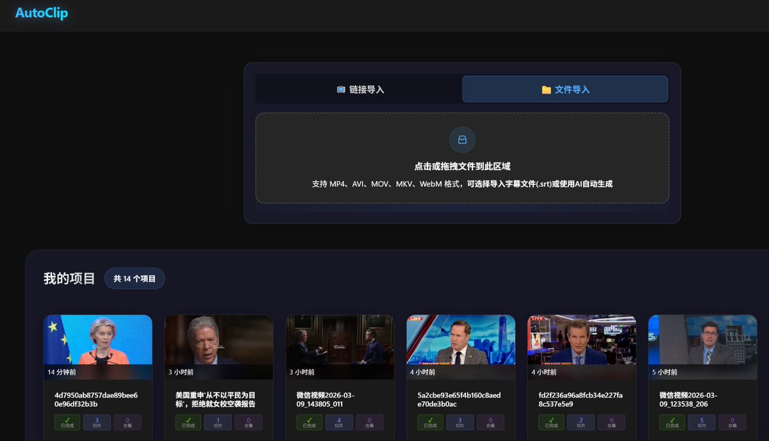Click the 合集 badge on the 美国重申 project card
Viewport: 769px width, 441px height.
(248, 422)
